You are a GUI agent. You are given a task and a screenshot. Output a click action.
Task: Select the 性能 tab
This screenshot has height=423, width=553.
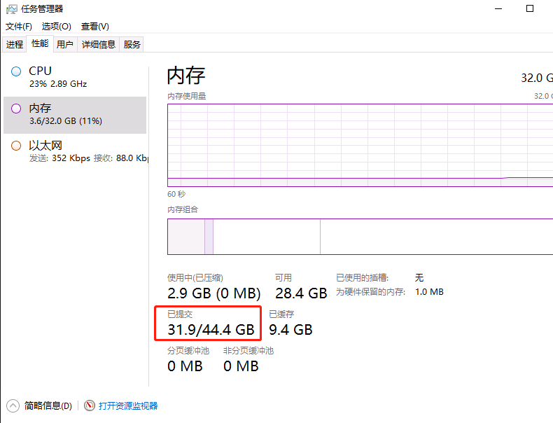click(40, 43)
